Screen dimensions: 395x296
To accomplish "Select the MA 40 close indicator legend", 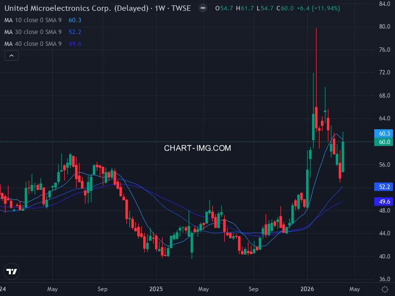I will pos(33,44).
